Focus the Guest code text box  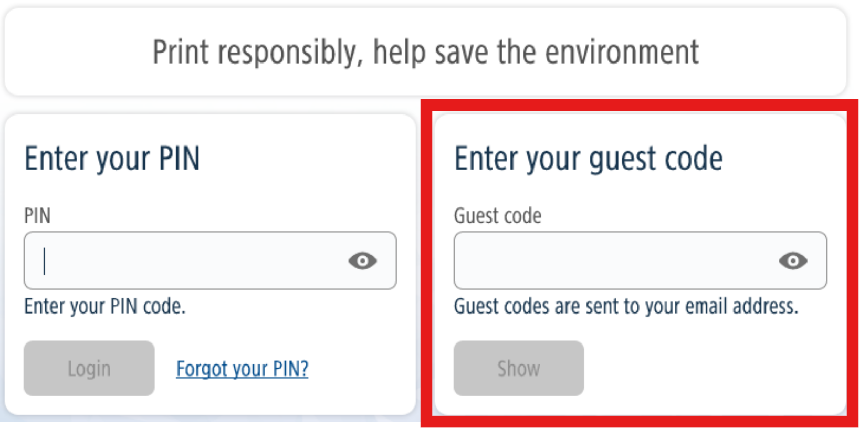click(614, 260)
